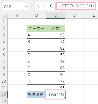This screenshot has height=104, width=98.
Task: Select row 6 header
Action: click(4, 55)
